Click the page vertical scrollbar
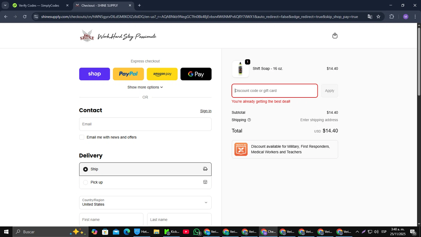 pyautogui.click(x=419, y=62)
